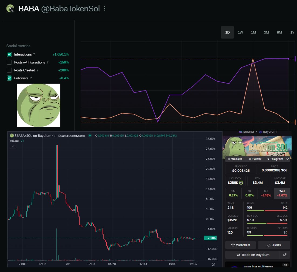The width and height of the screenshot is (297, 272).
Task: Open chart settings gear icon near time axis
Action: coord(213,264)
